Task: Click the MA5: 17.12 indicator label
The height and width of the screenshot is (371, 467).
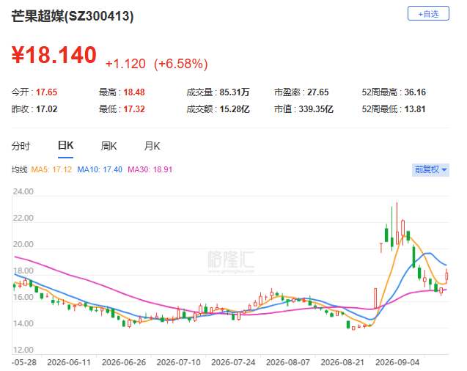Action: point(51,169)
